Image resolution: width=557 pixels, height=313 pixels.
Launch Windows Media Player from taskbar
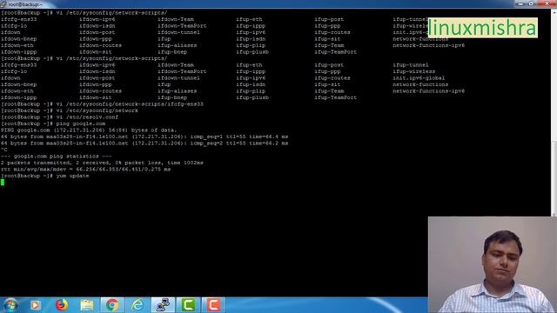tap(35, 305)
